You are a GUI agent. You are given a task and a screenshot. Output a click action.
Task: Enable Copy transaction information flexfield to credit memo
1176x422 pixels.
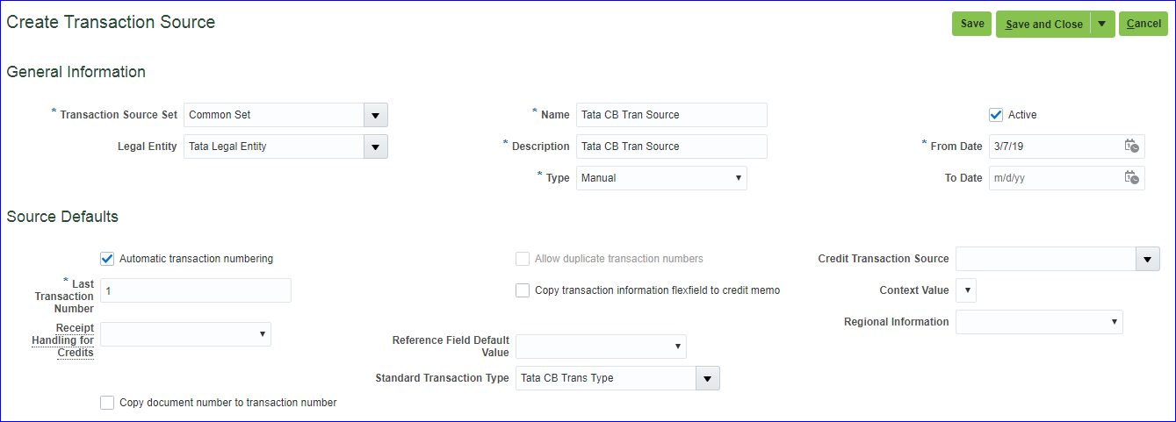click(523, 290)
